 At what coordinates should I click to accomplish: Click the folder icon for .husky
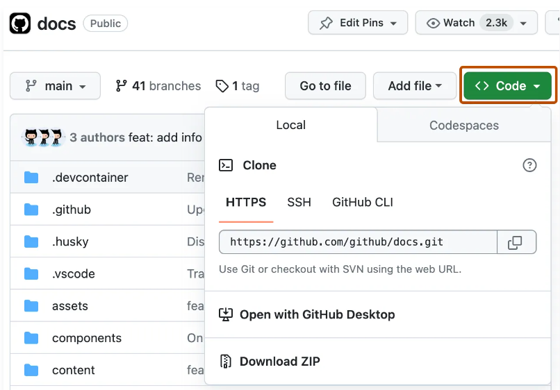click(x=31, y=241)
